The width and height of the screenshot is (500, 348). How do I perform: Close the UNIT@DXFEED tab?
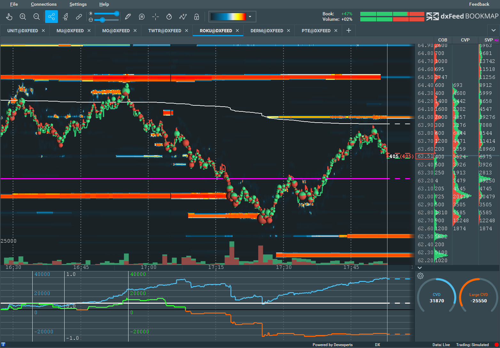coord(43,31)
